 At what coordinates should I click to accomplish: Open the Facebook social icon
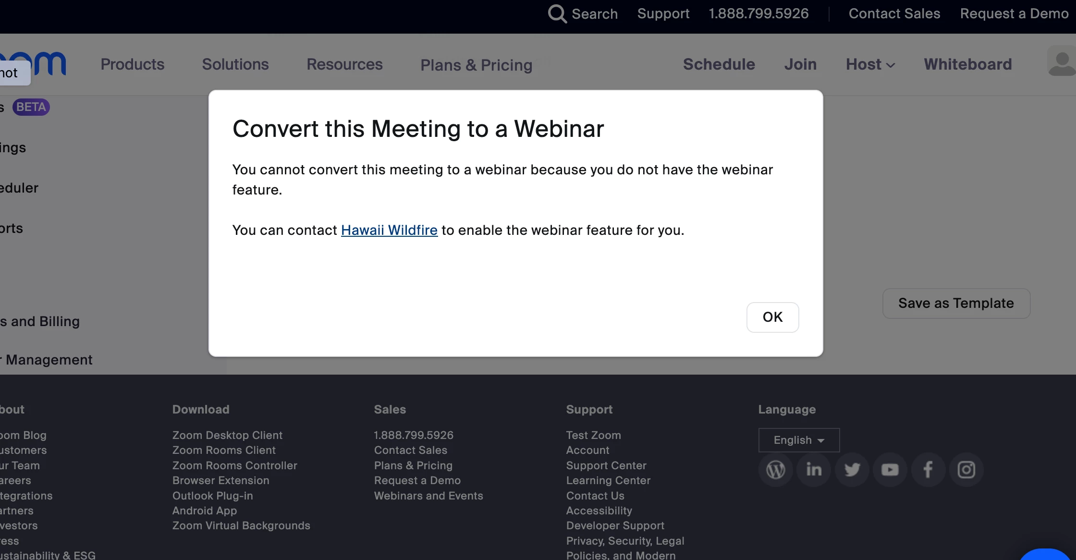[928, 470]
